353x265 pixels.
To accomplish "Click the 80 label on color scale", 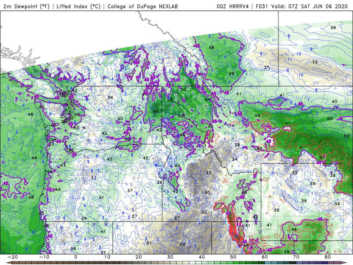I will click(x=328, y=257).
